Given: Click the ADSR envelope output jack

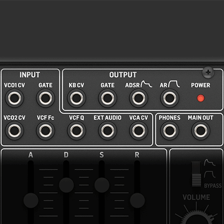Looking at the screenshot, I should tap(138, 98).
